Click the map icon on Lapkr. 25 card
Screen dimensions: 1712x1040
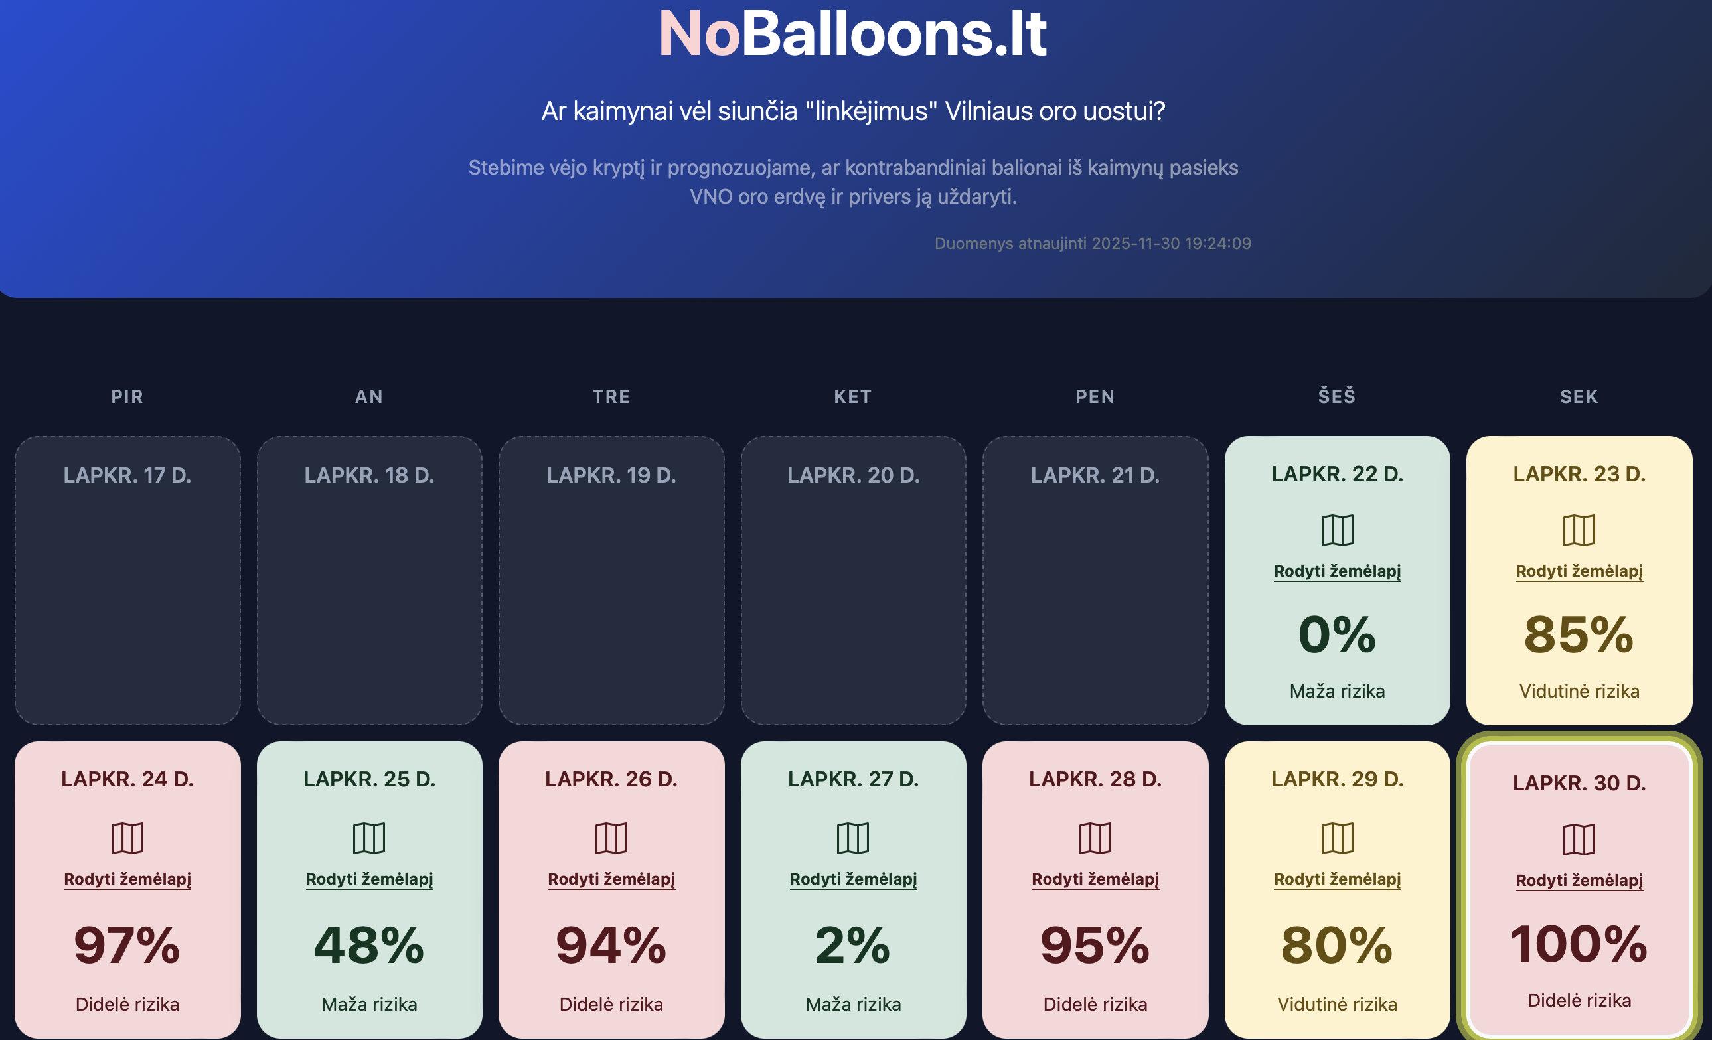click(x=369, y=838)
